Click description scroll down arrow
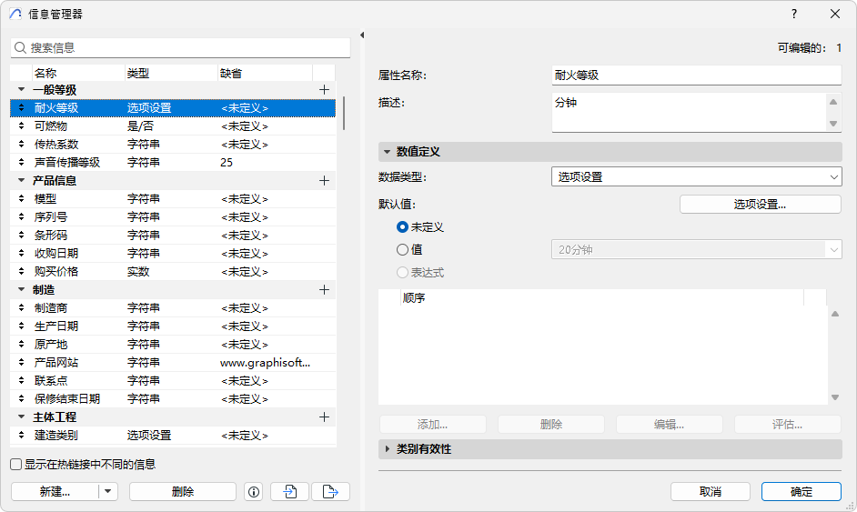The width and height of the screenshot is (857, 512). [833, 124]
